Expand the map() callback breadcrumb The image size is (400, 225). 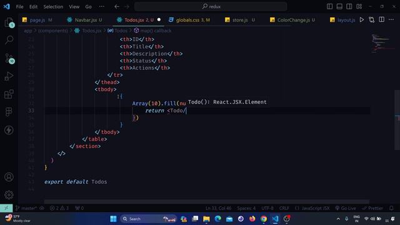(x=152, y=31)
